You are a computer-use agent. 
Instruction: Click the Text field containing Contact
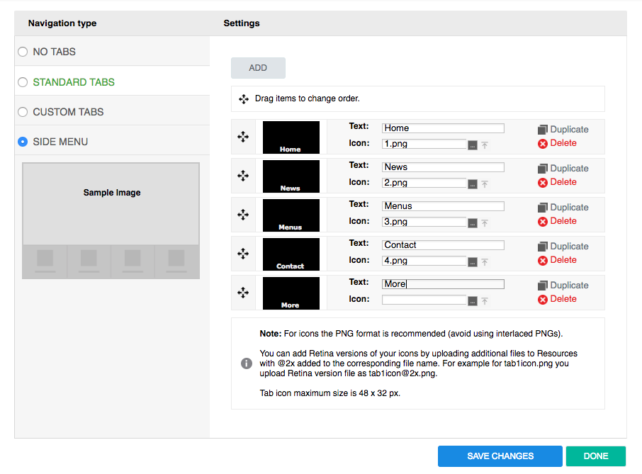pyautogui.click(x=443, y=244)
